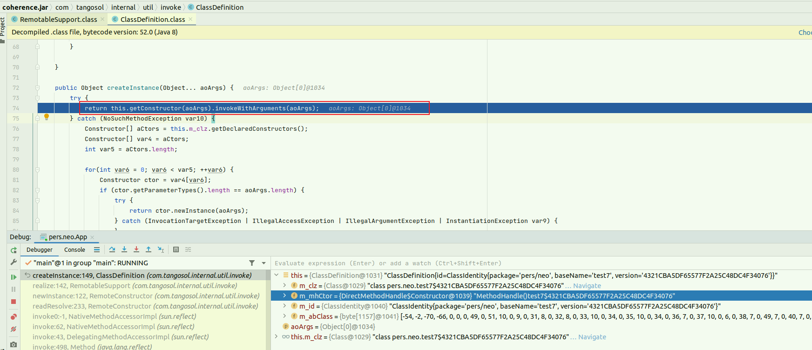Select the m_abClass byte array variable

coord(541,316)
